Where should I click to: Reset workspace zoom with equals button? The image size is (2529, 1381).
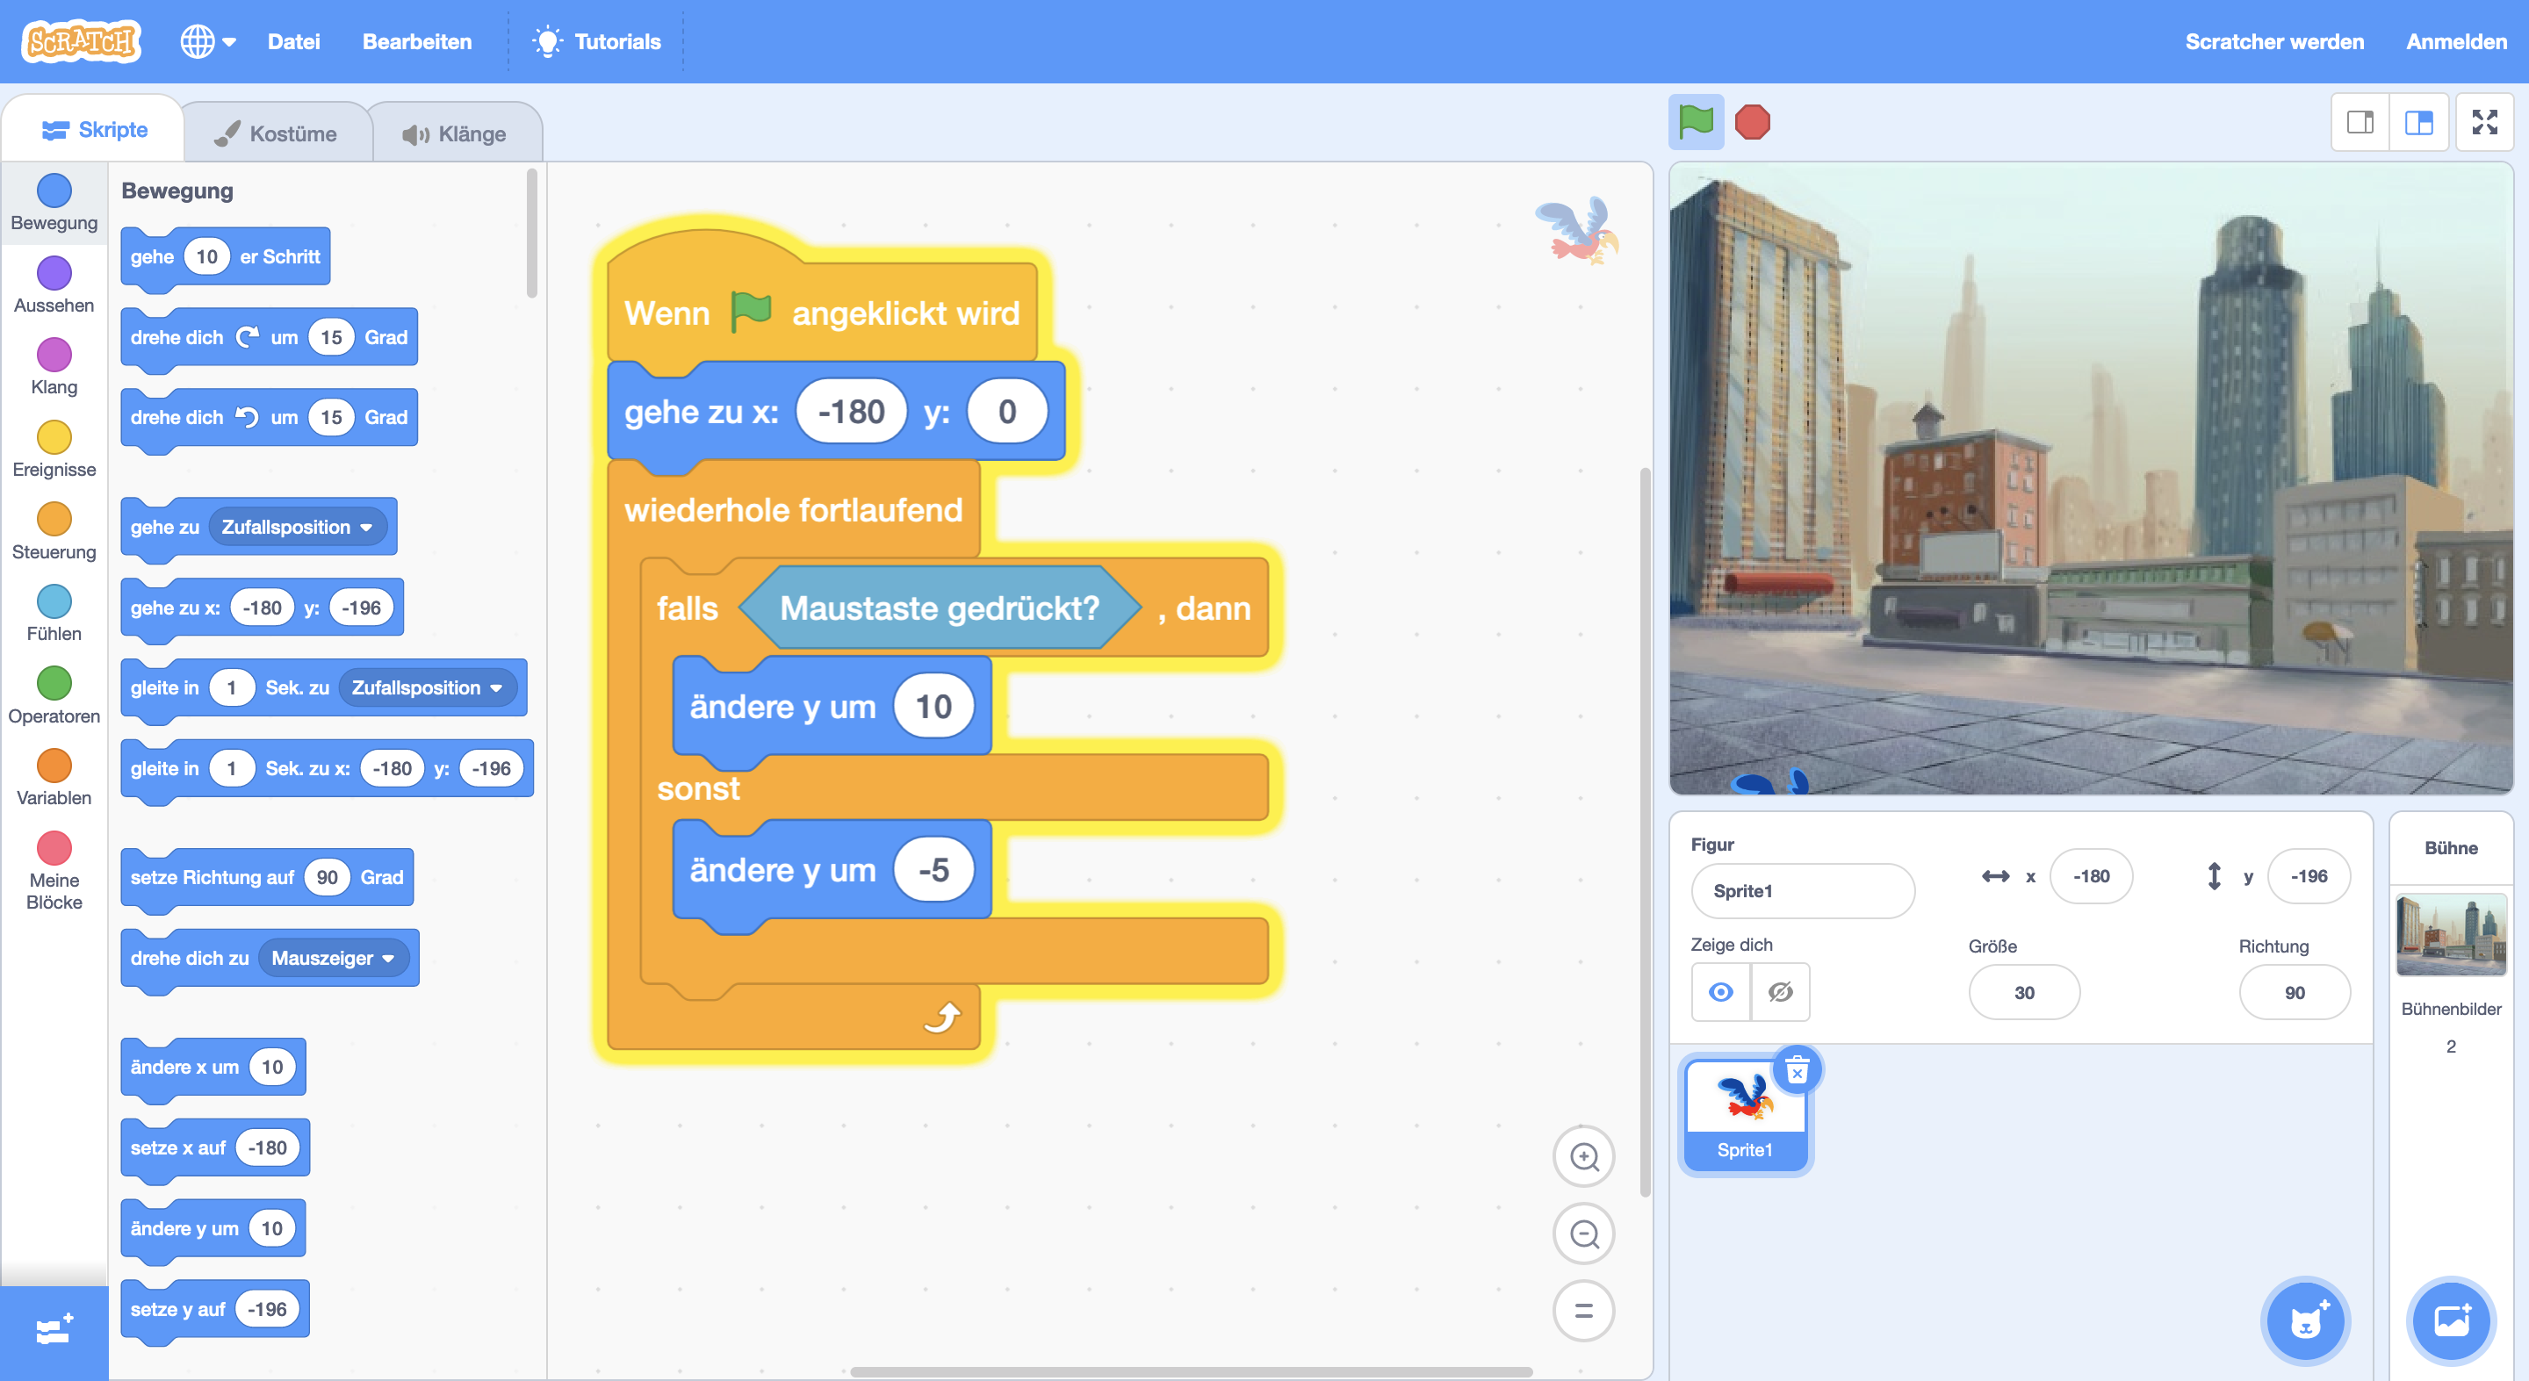point(1582,1311)
